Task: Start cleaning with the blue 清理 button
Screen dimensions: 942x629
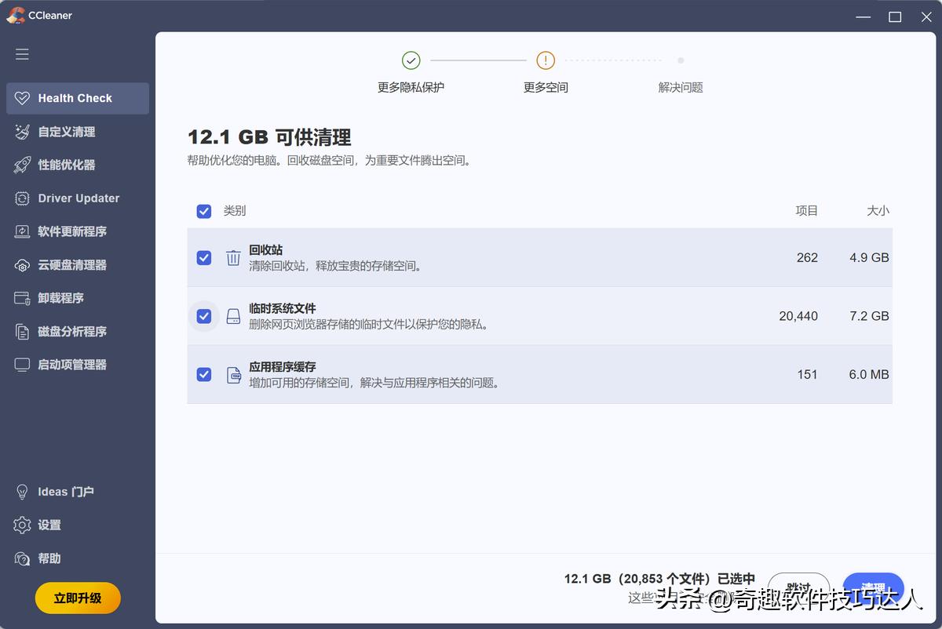Action: (x=872, y=586)
